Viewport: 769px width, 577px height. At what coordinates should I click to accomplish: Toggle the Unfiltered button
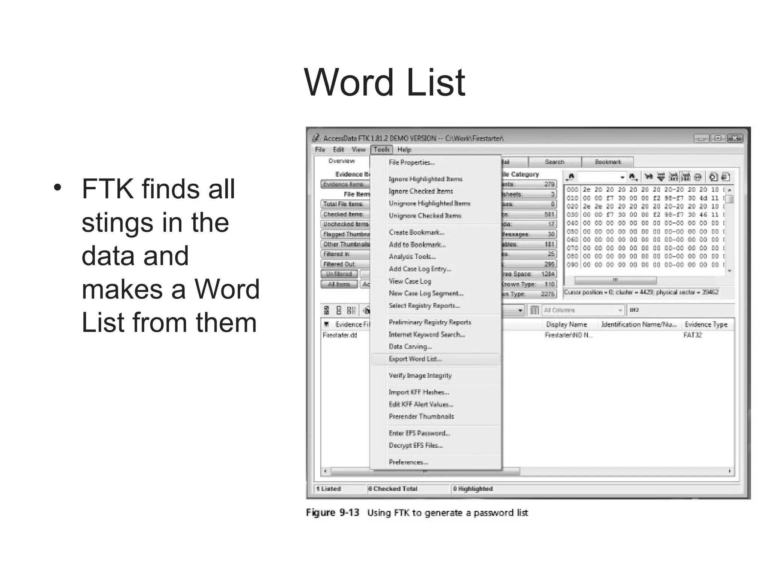click(339, 274)
